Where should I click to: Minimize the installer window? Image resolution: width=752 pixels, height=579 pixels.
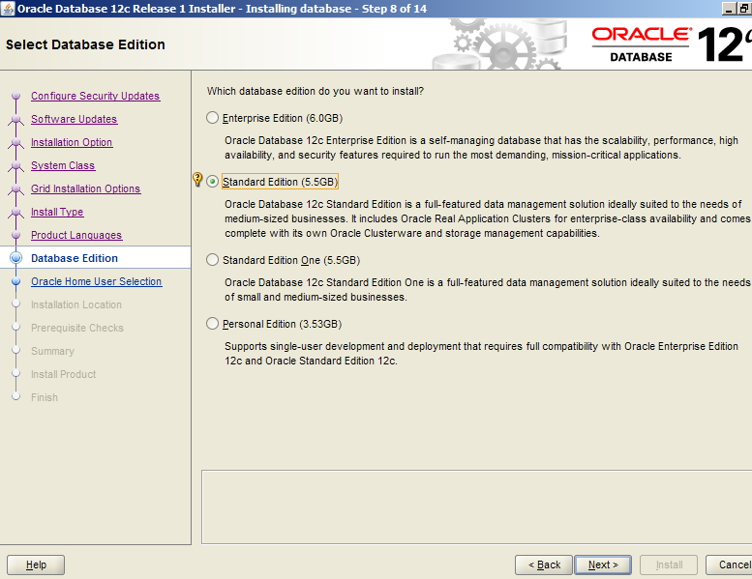729,9
